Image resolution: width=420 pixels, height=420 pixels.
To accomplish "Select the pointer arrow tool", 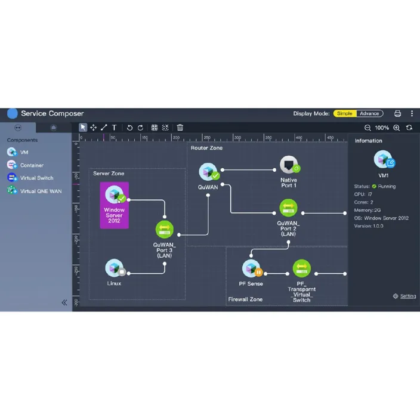I will click(83, 128).
